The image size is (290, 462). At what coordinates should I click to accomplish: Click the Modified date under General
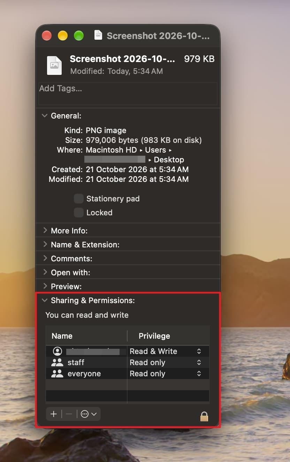[x=137, y=179]
